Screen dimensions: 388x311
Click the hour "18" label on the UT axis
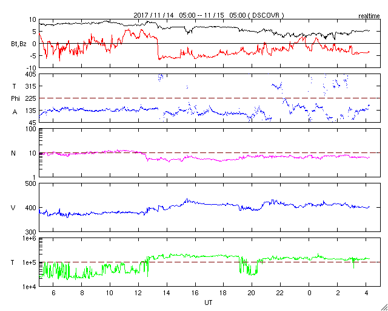224,293
